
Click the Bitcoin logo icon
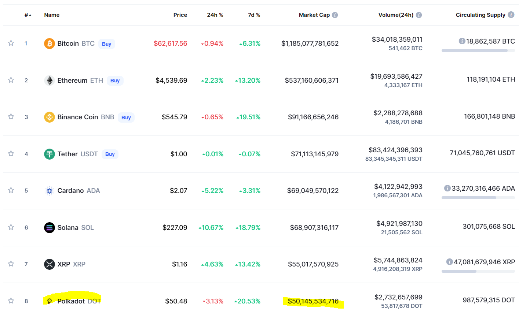click(x=50, y=44)
